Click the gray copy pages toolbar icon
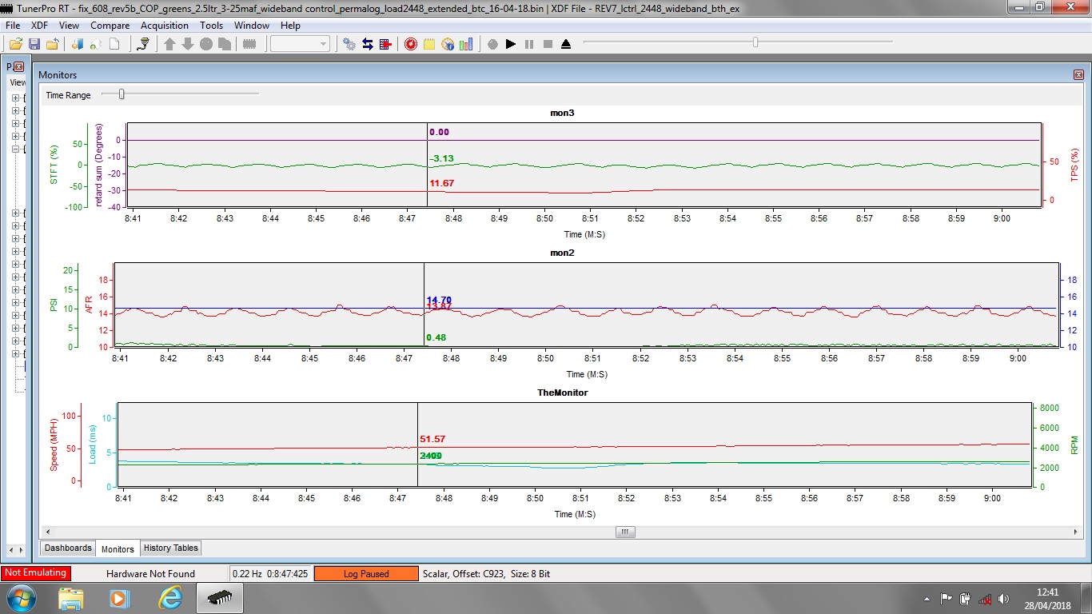Image resolution: width=1092 pixels, height=614 pixels. 225,44
